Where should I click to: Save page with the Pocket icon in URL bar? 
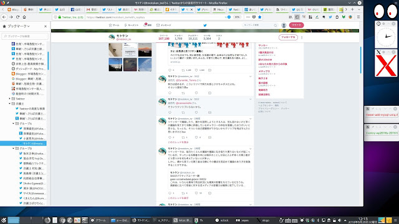point(254,17)
